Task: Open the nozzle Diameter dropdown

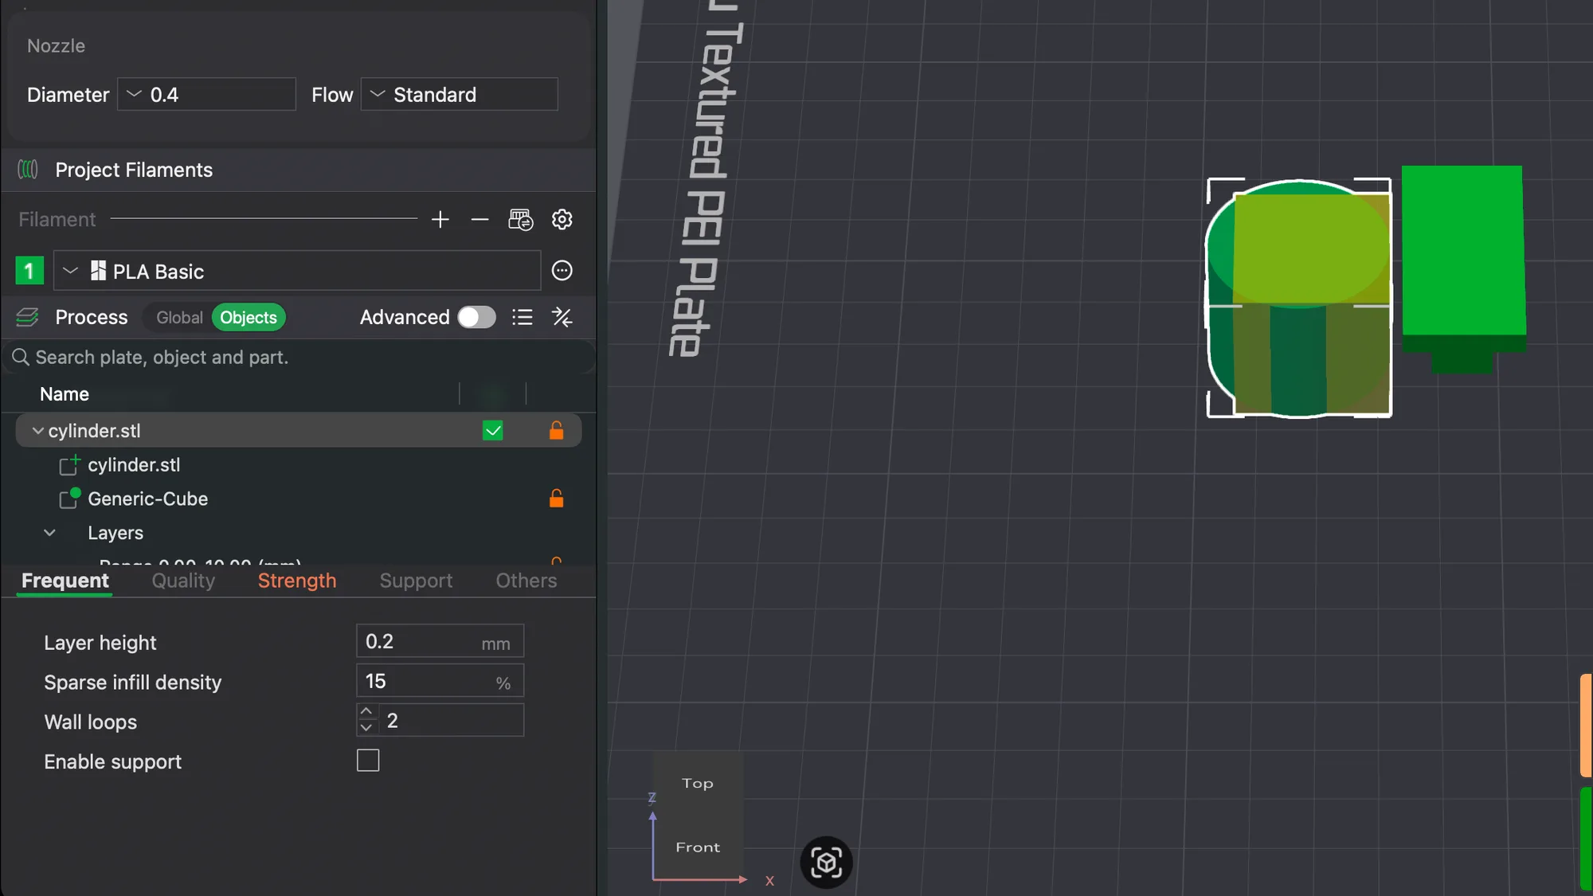Action: (x=206, y=94)
